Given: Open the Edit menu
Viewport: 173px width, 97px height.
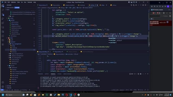Looking at the screenshot, I should (x=9, y=2).
